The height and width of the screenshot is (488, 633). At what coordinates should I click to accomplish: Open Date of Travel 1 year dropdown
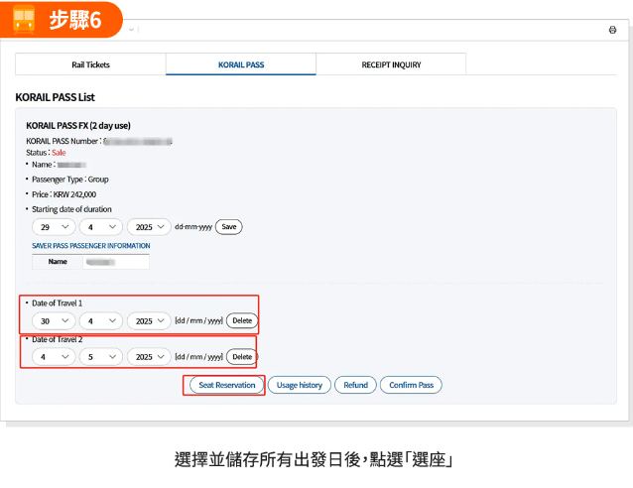[x=149, y=321]
